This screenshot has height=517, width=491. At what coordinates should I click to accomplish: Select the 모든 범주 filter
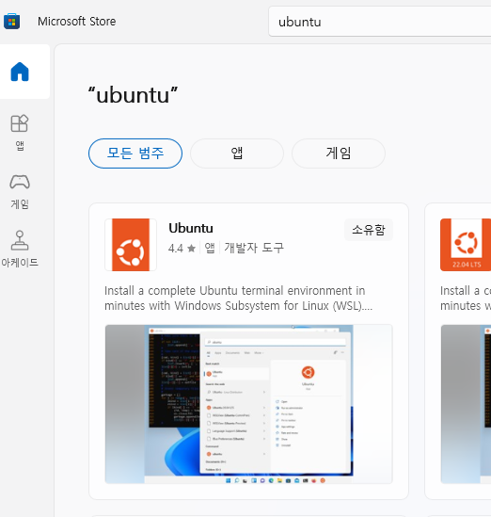135,153
